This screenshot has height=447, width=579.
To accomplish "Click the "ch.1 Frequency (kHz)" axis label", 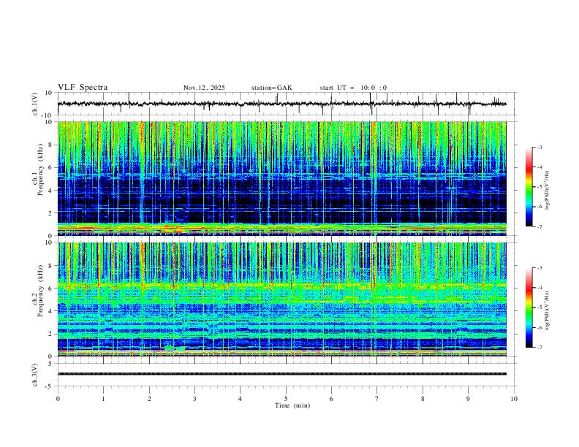I will (37, 169).
